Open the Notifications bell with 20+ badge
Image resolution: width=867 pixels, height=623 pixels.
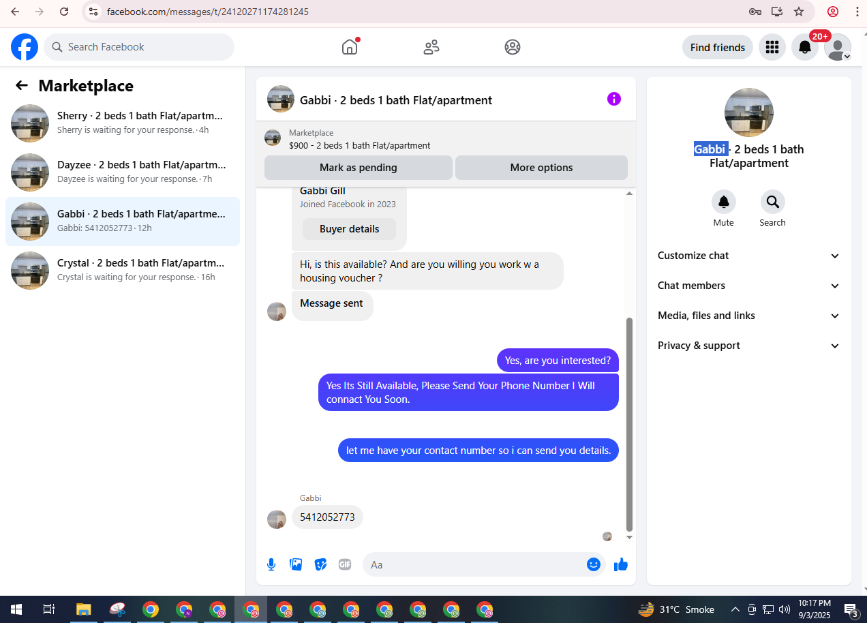(x=805, y=47)
